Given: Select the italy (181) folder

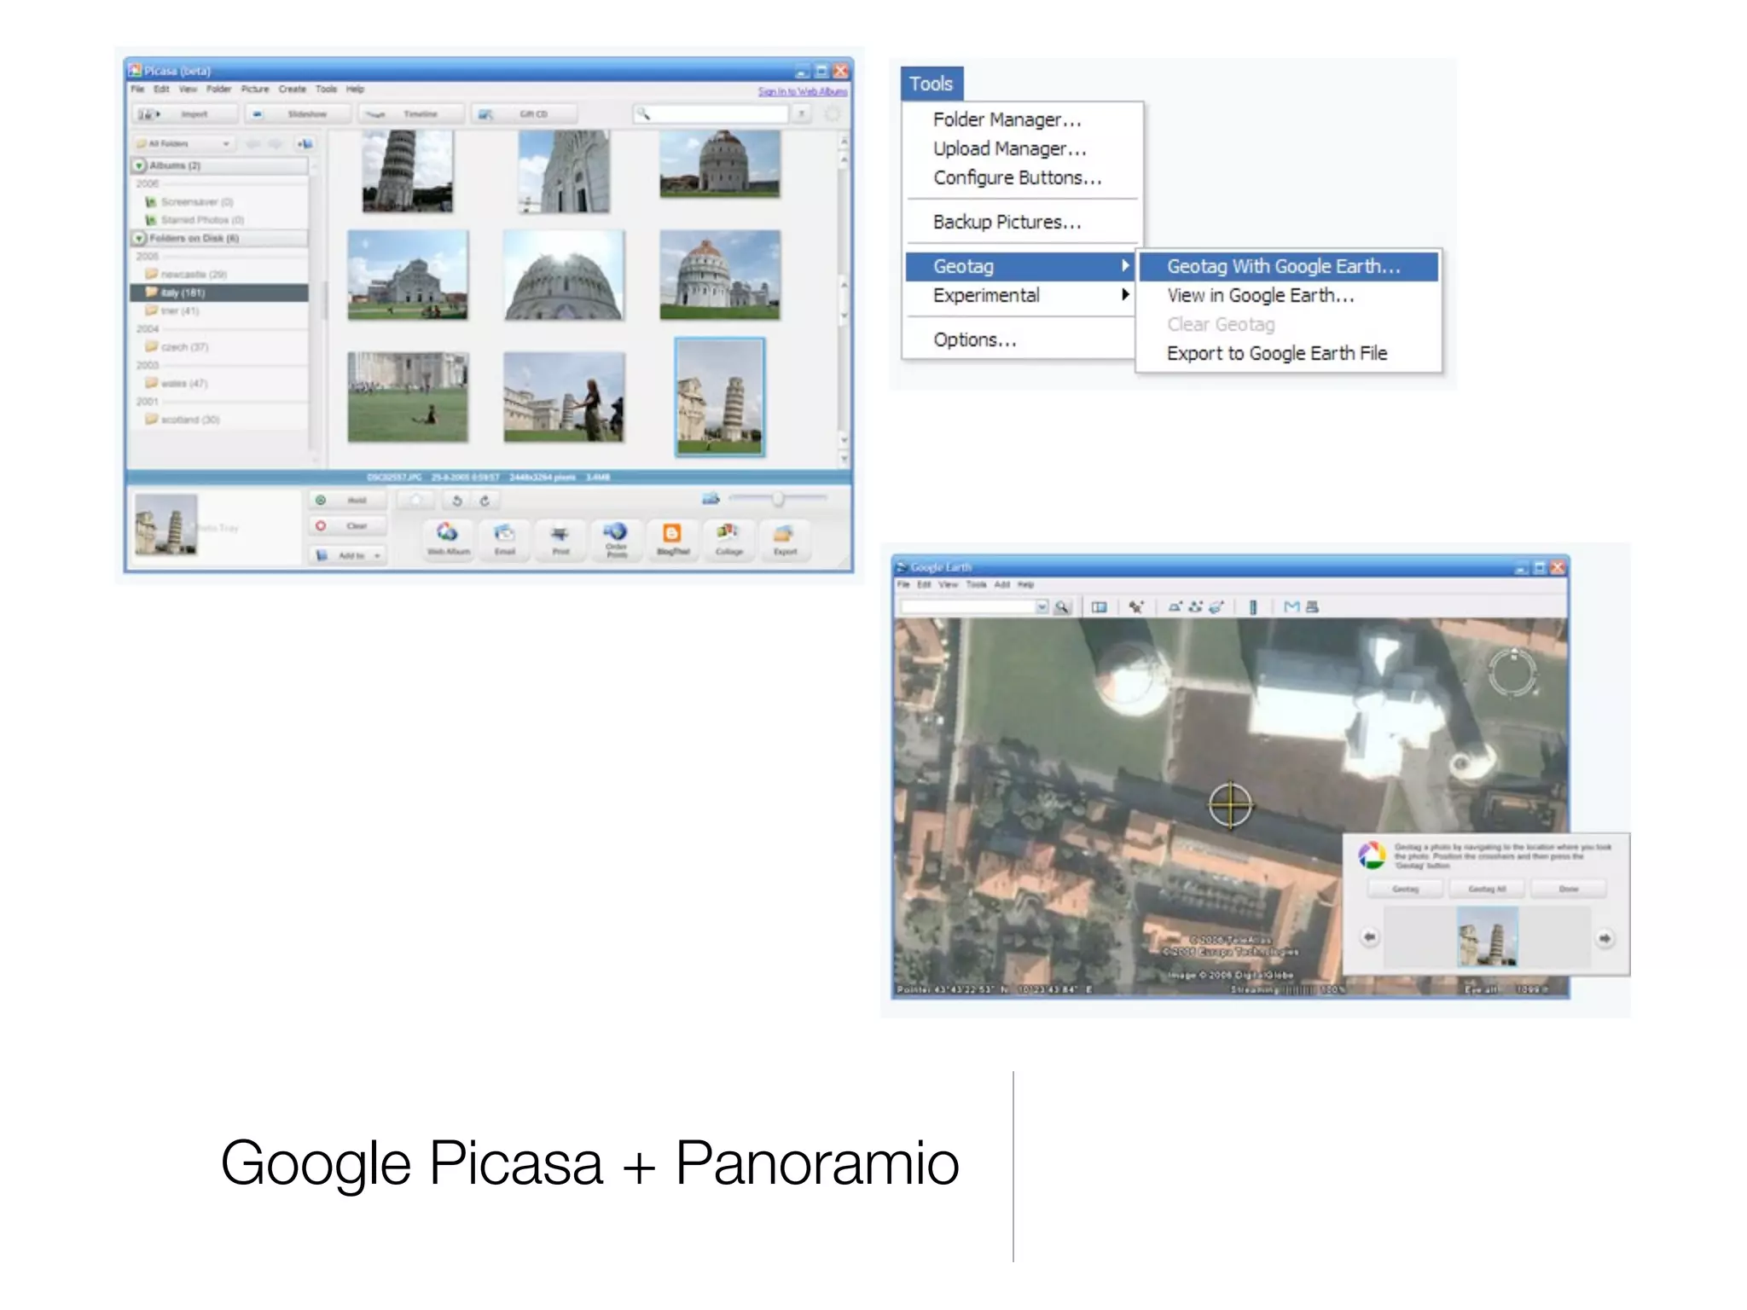Looking at the screenshot, I should 183,293.
